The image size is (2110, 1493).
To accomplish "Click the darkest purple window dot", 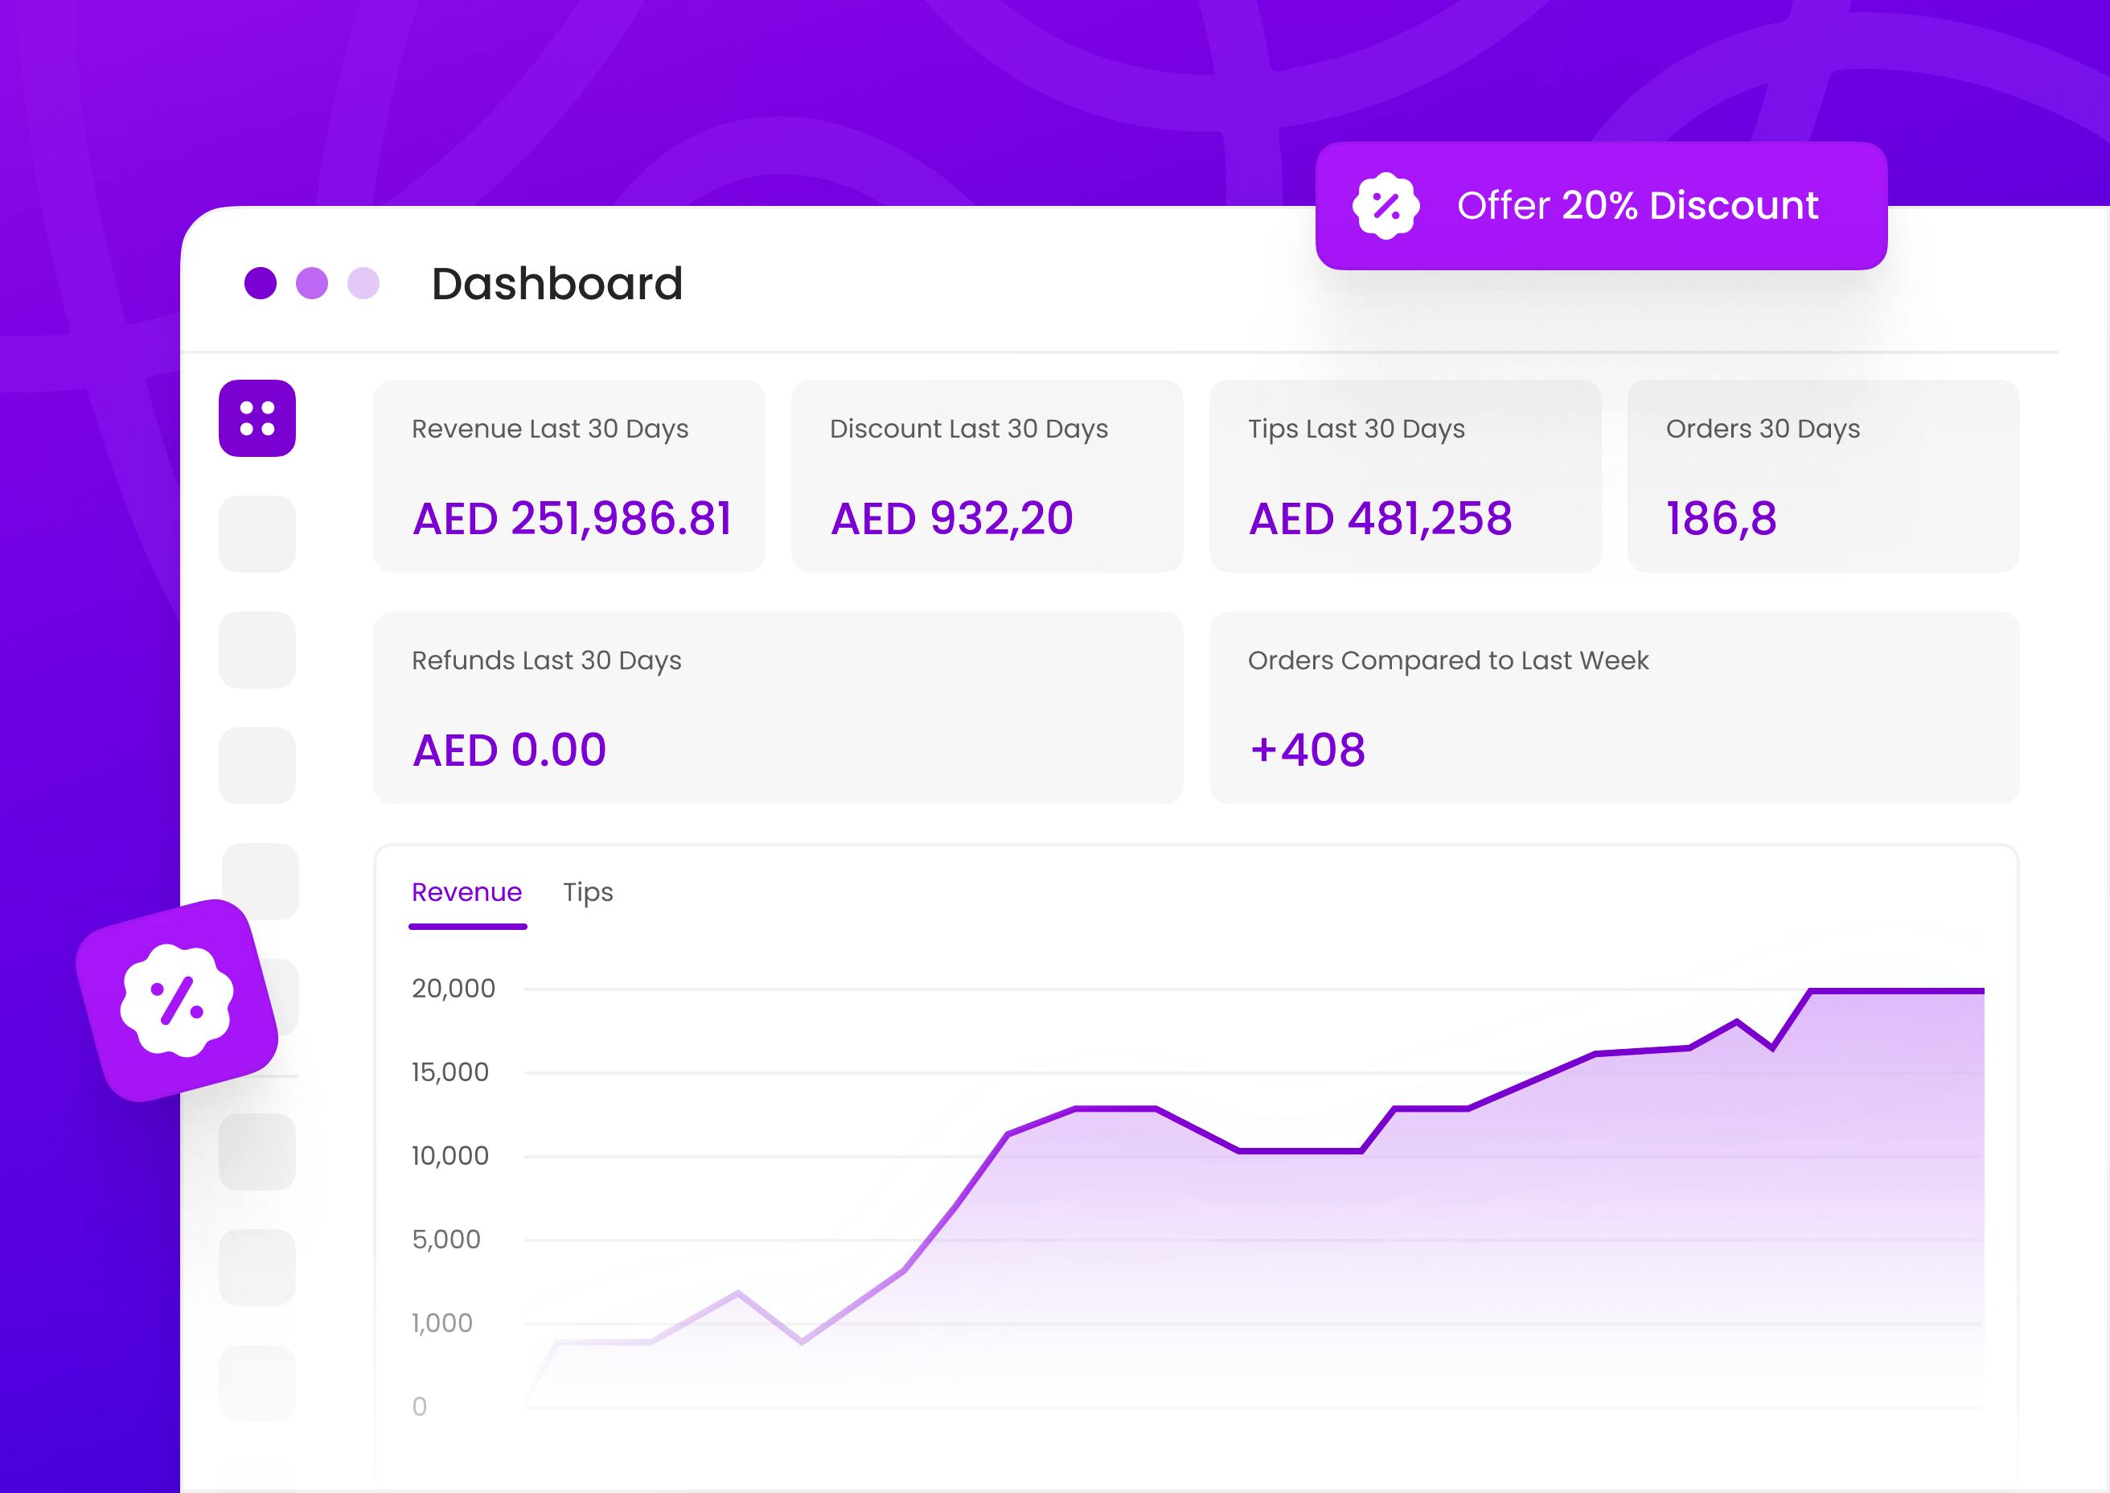I will pos(260,283).
